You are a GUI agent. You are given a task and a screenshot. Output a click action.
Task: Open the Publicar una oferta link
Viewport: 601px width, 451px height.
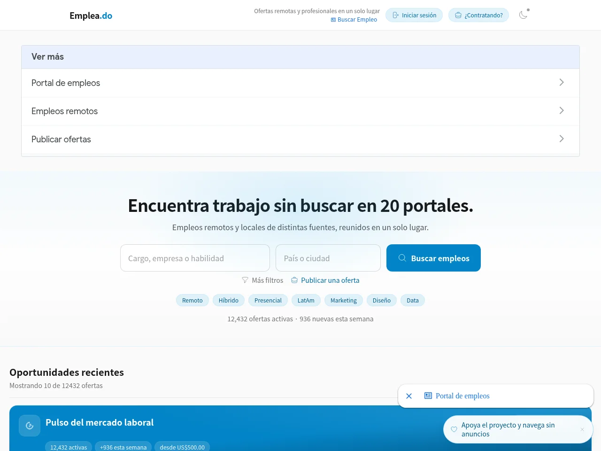pos(325,280)
